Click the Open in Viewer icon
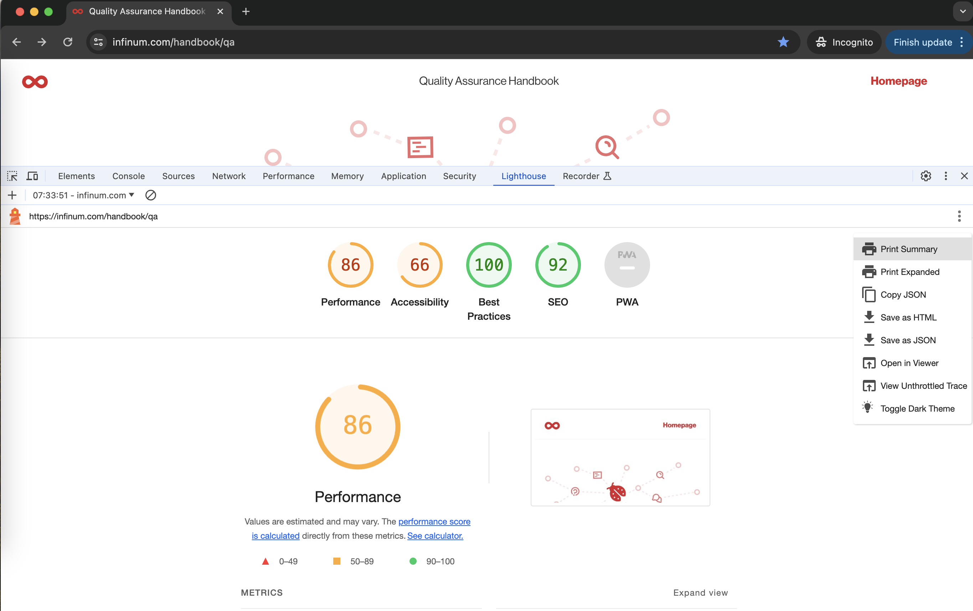 869,363
